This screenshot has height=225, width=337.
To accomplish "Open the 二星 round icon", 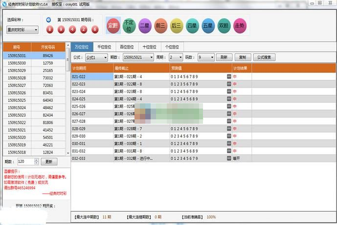I will click(144, 25).
